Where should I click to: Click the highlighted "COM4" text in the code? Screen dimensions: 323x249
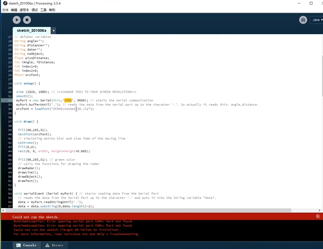tap(68, 100)
